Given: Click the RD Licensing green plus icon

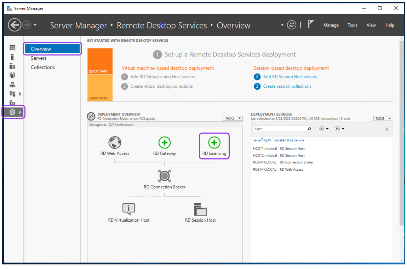Looking at the screenshot, I should point(214,142).
